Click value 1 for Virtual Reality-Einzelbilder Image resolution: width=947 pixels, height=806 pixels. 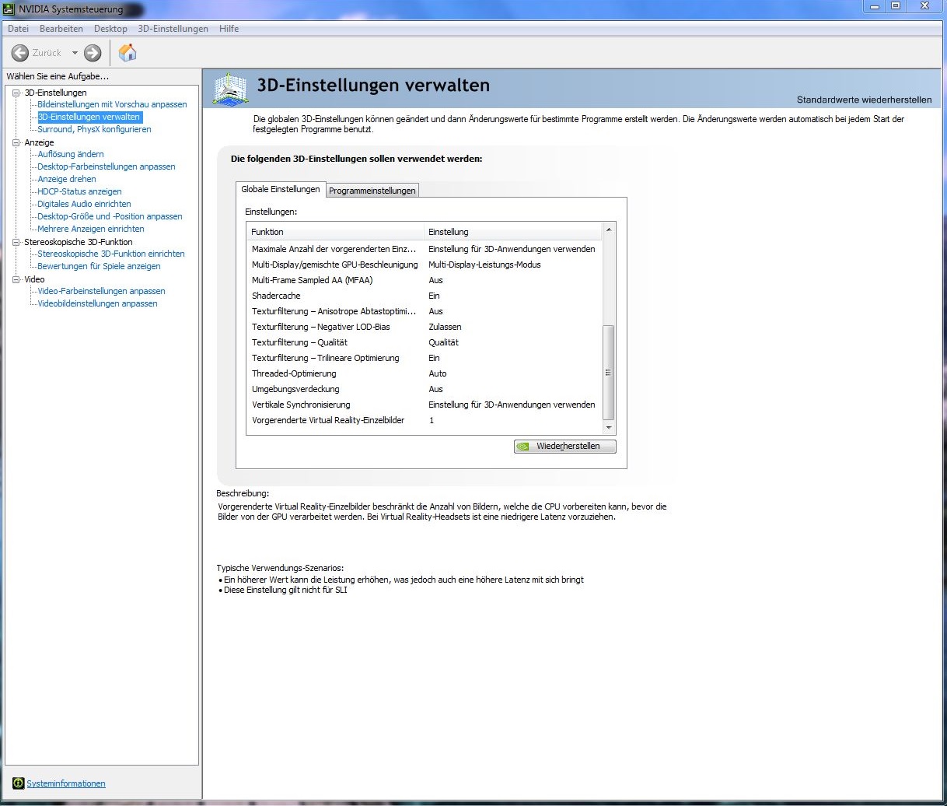click(432, 420)
